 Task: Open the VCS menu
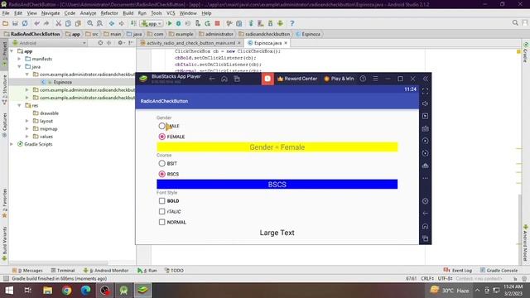[171, 13]
